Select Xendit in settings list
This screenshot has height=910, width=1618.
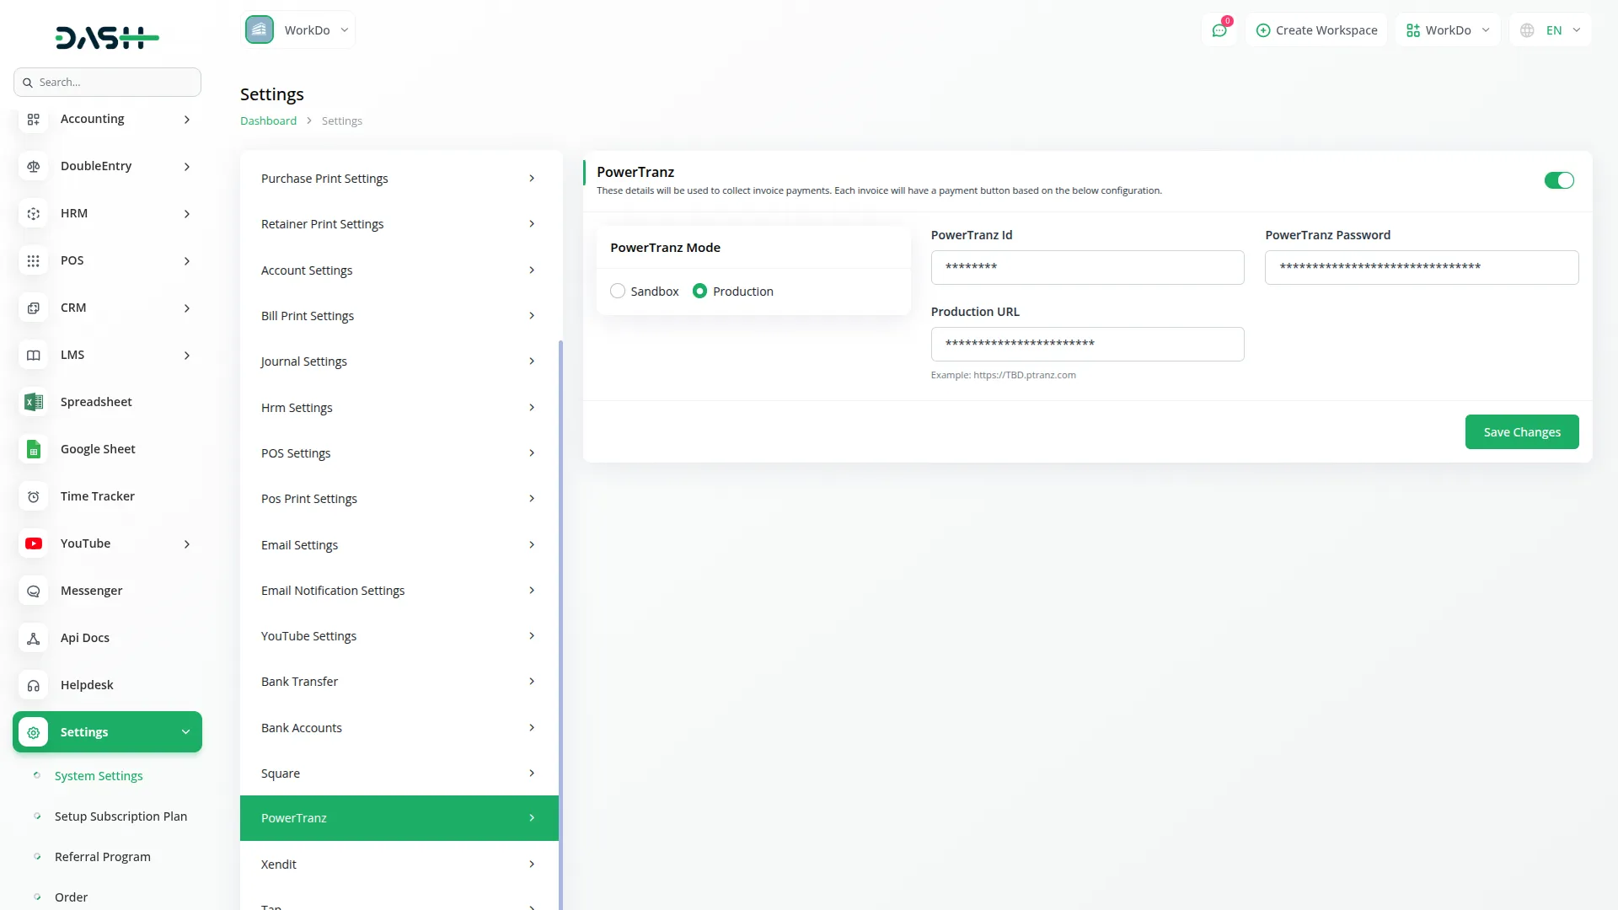(399, 864)
